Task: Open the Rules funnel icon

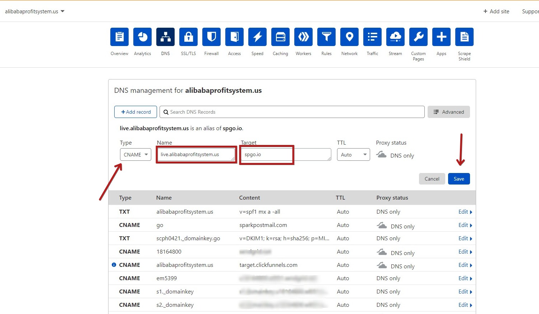Action: tap(326, 37)
